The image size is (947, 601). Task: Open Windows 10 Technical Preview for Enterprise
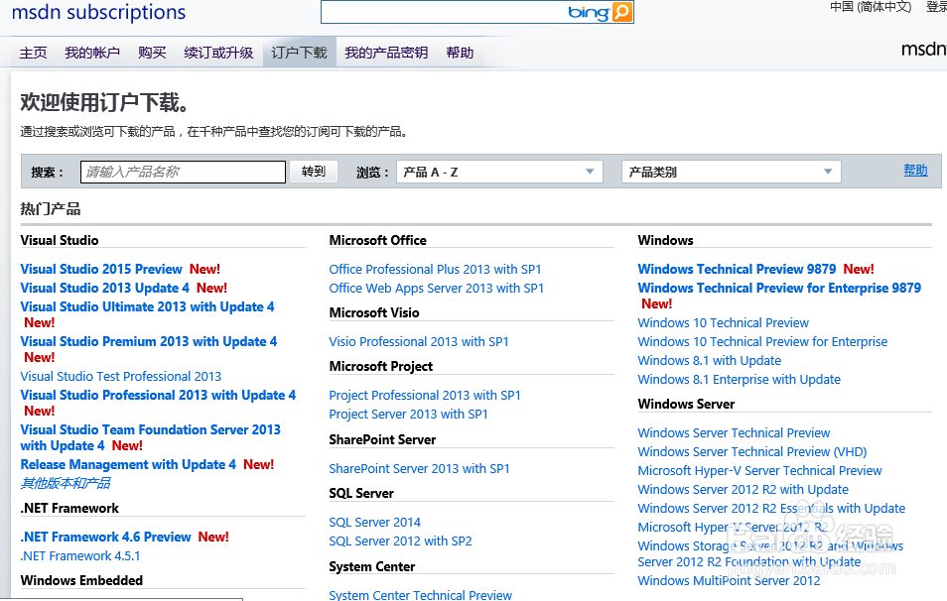(x=762, y=341)
